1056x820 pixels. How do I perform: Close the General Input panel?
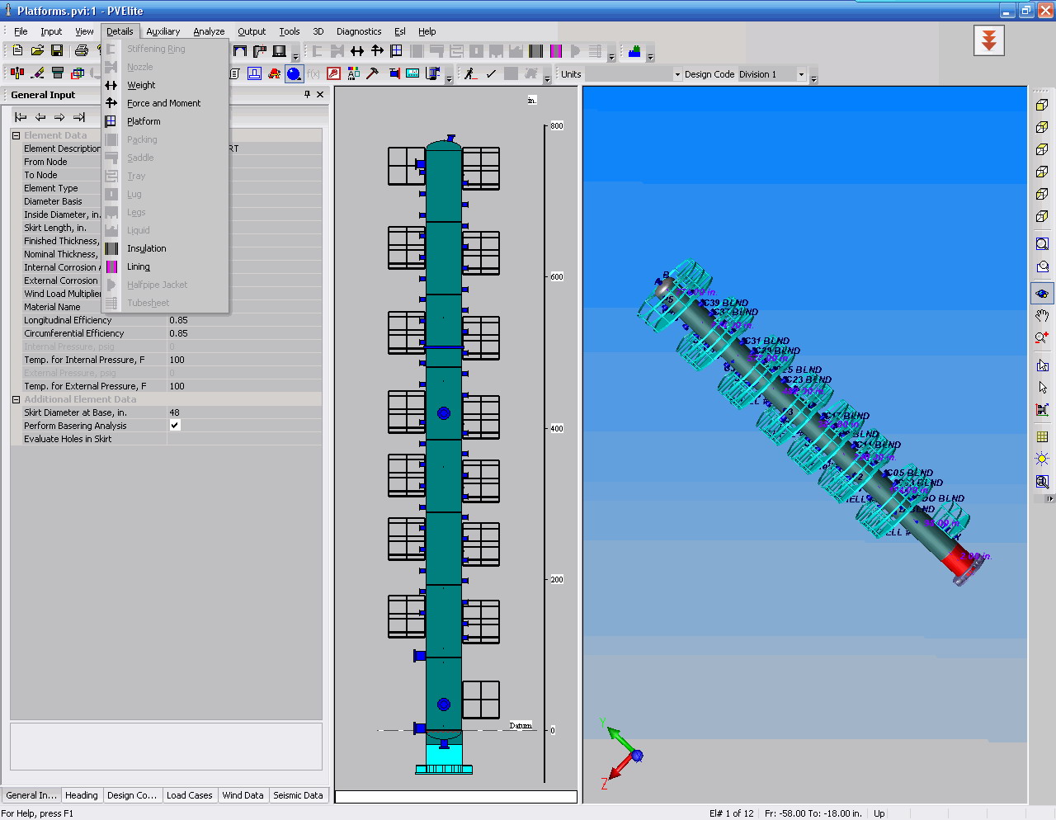pos(320,94)
